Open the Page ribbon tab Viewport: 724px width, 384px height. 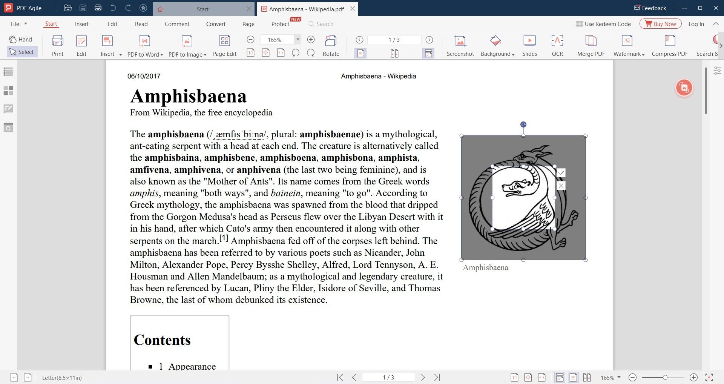248,24
